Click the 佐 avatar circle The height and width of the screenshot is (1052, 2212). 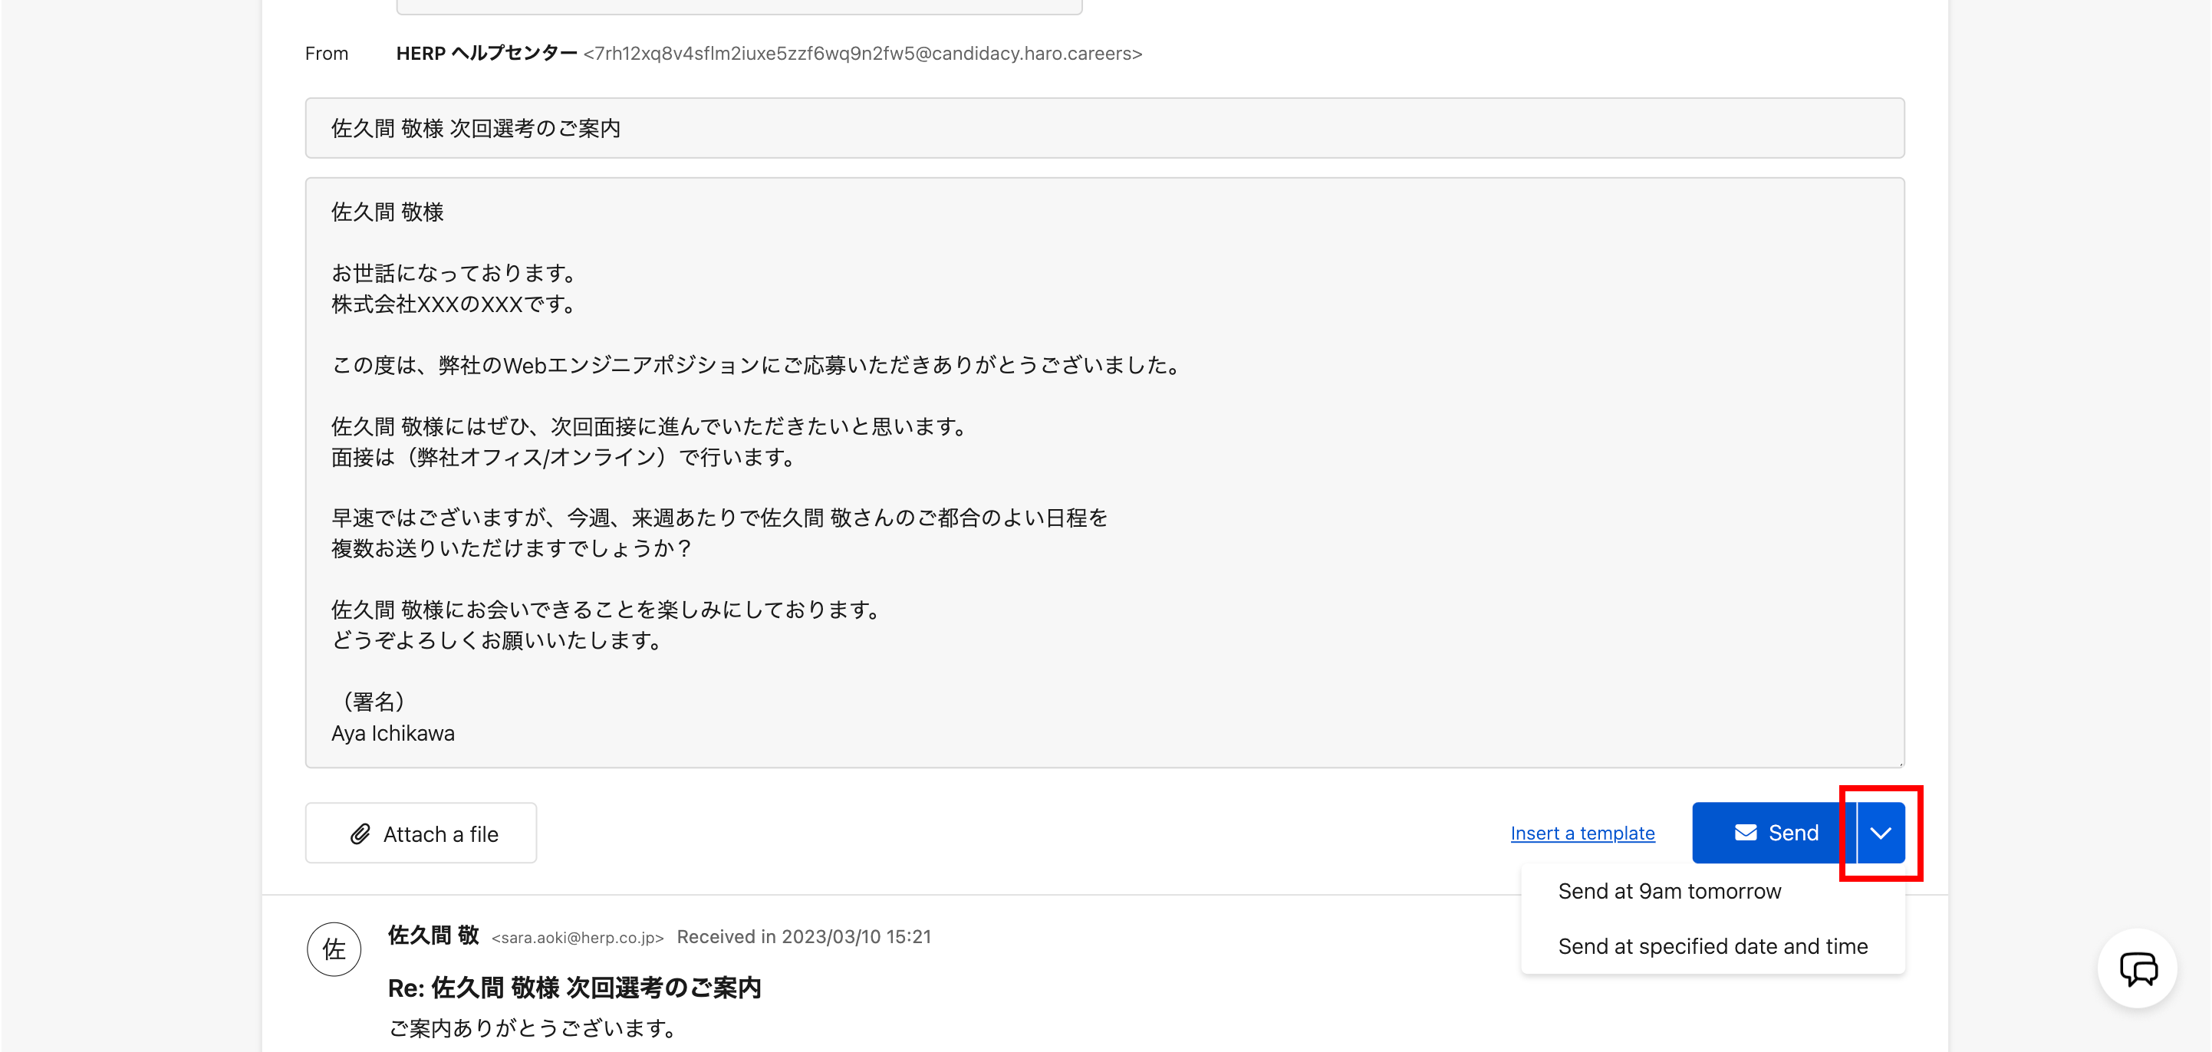334,948
